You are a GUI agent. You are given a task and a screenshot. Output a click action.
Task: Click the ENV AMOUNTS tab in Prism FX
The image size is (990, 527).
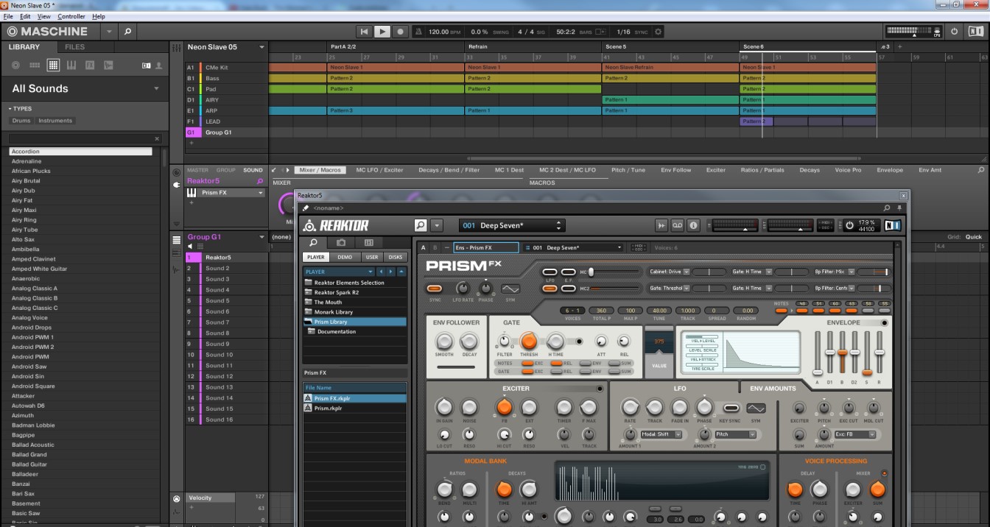(773, 388)
